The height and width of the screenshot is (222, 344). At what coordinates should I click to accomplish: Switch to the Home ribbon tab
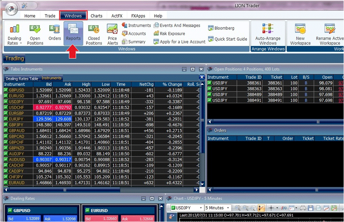30,16
